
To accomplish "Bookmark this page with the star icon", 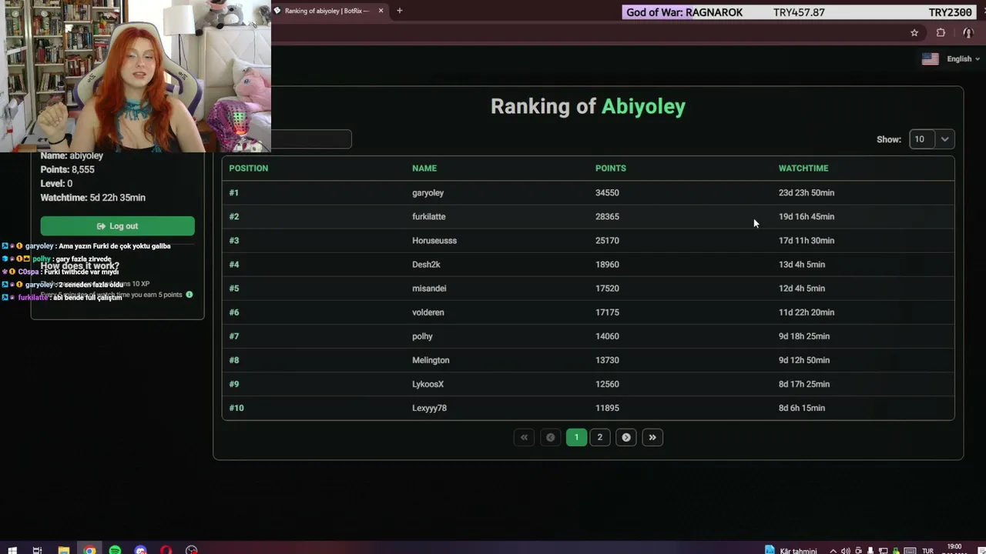I will click(914, 33).
